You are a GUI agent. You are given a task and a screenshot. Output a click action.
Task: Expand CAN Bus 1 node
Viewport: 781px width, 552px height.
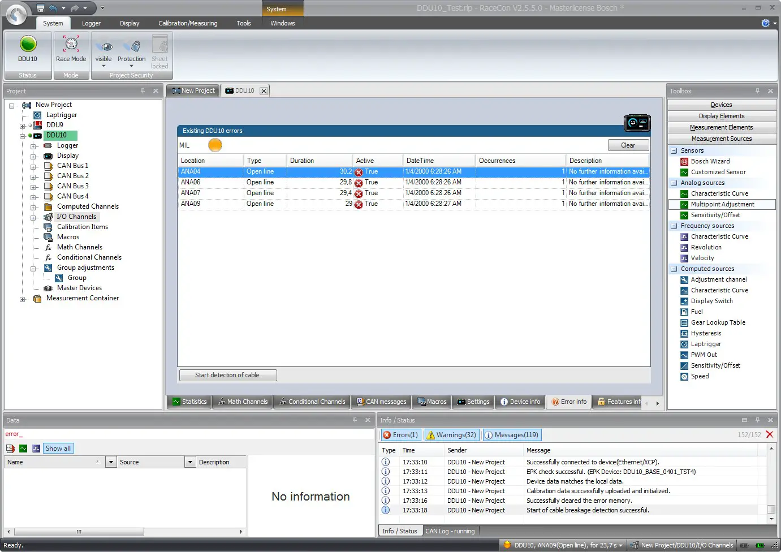(33, 166)
